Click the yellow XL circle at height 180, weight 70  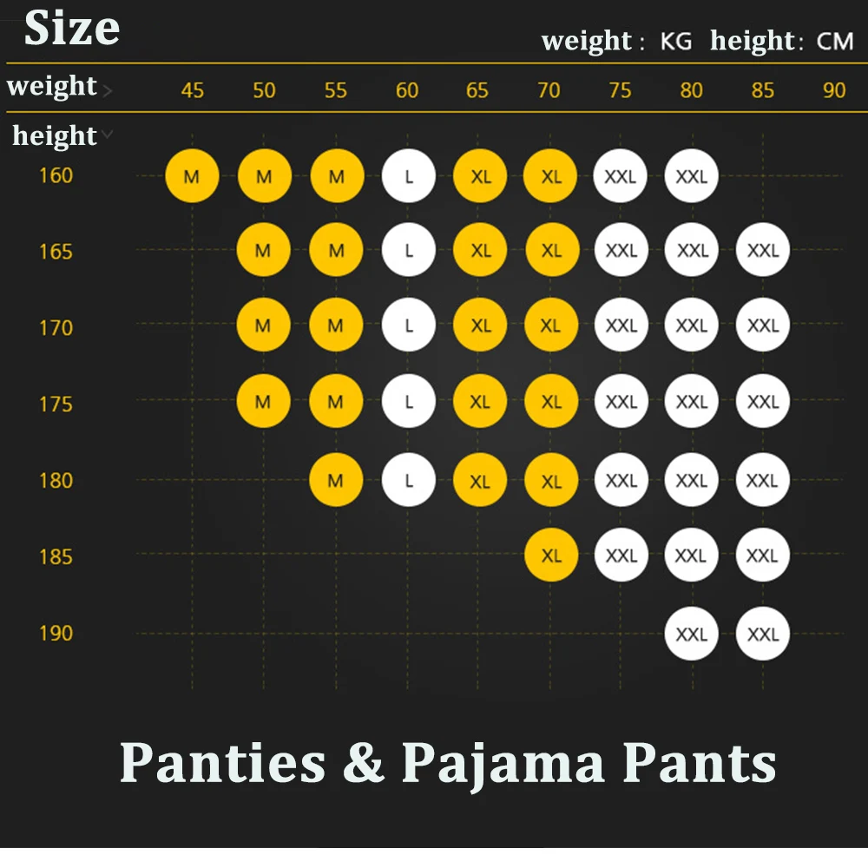(x=551, y=480)
